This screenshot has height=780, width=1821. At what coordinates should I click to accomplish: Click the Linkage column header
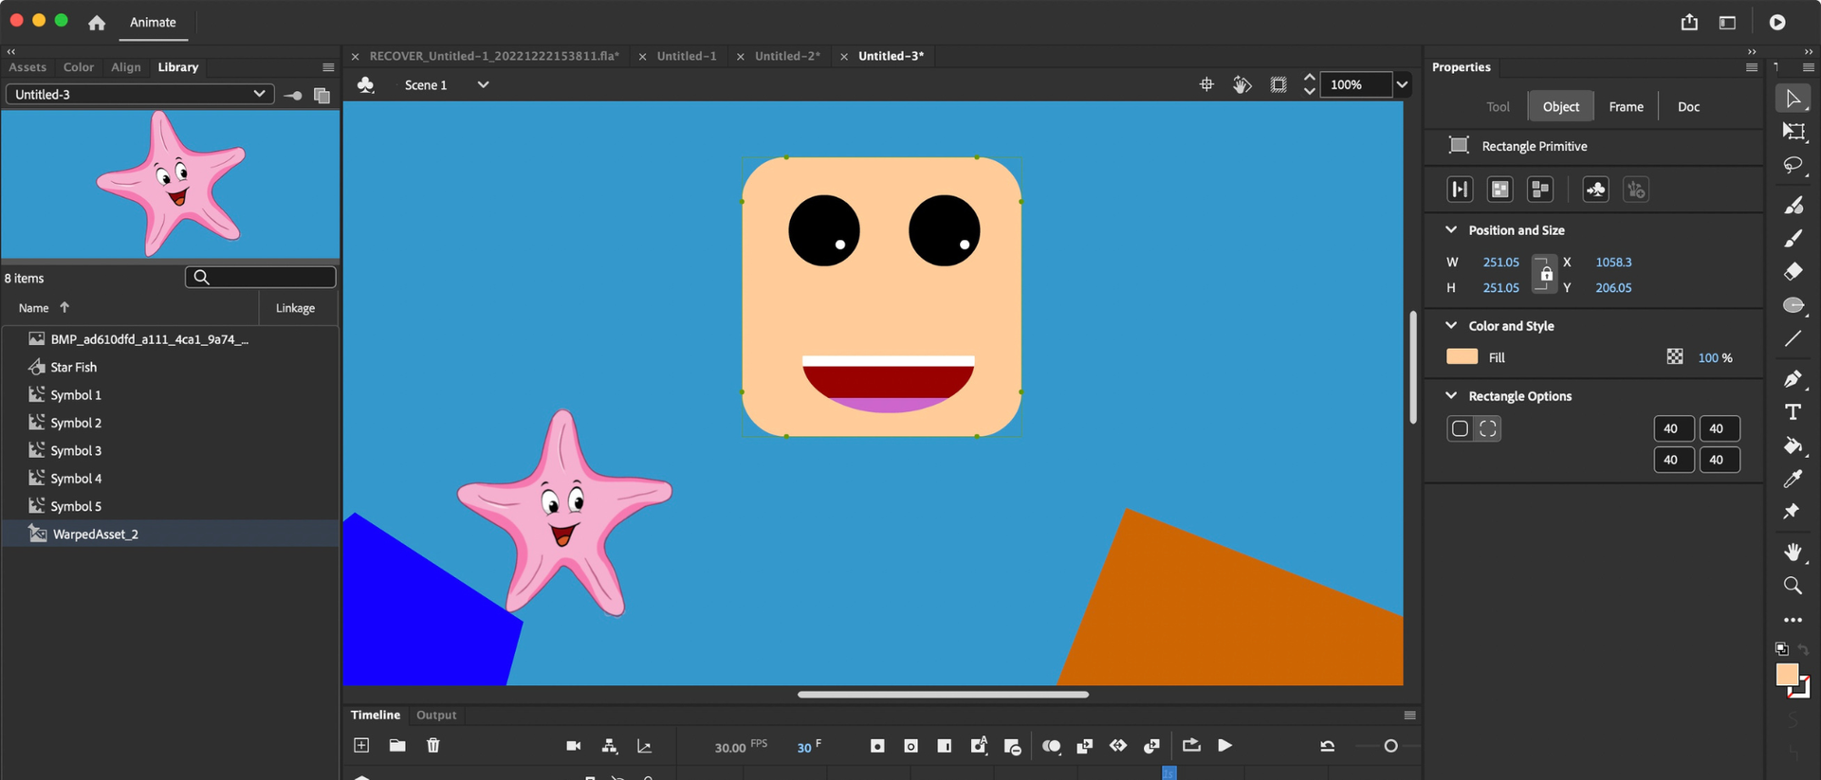(x=295, y=308)
